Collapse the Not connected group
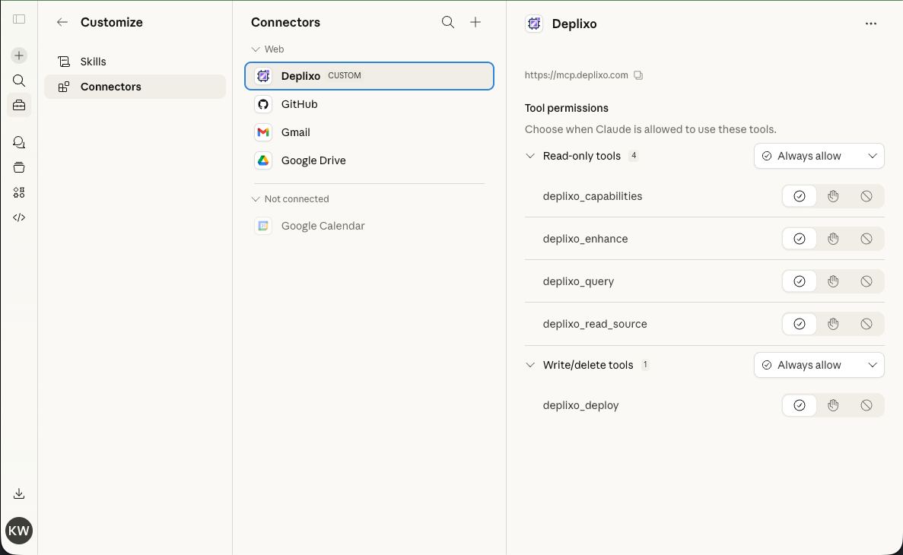This screenshot has width=903, height=555. point(256,199)
